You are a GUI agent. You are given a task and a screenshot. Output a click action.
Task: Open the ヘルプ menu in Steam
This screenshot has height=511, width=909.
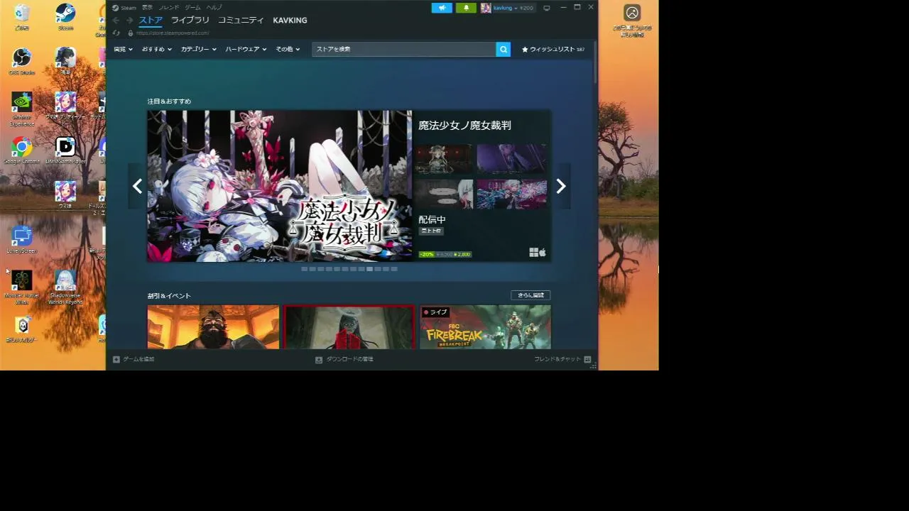click(x=214, y=8)
